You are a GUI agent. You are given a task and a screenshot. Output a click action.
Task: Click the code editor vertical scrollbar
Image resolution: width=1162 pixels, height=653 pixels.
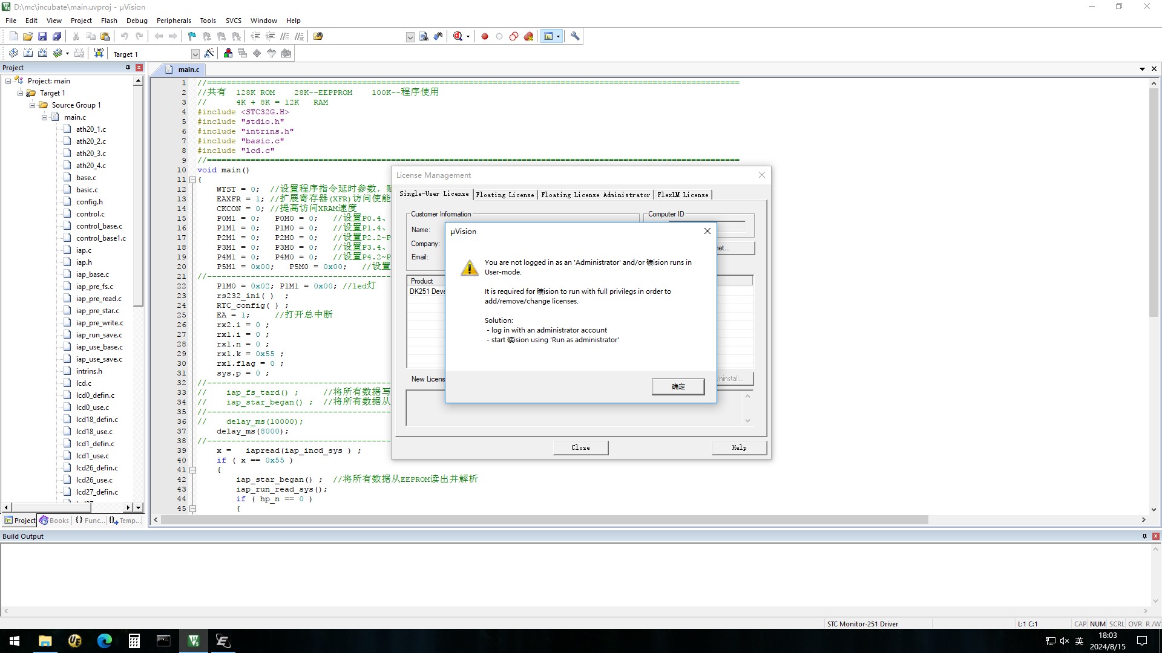[1154, 203]
